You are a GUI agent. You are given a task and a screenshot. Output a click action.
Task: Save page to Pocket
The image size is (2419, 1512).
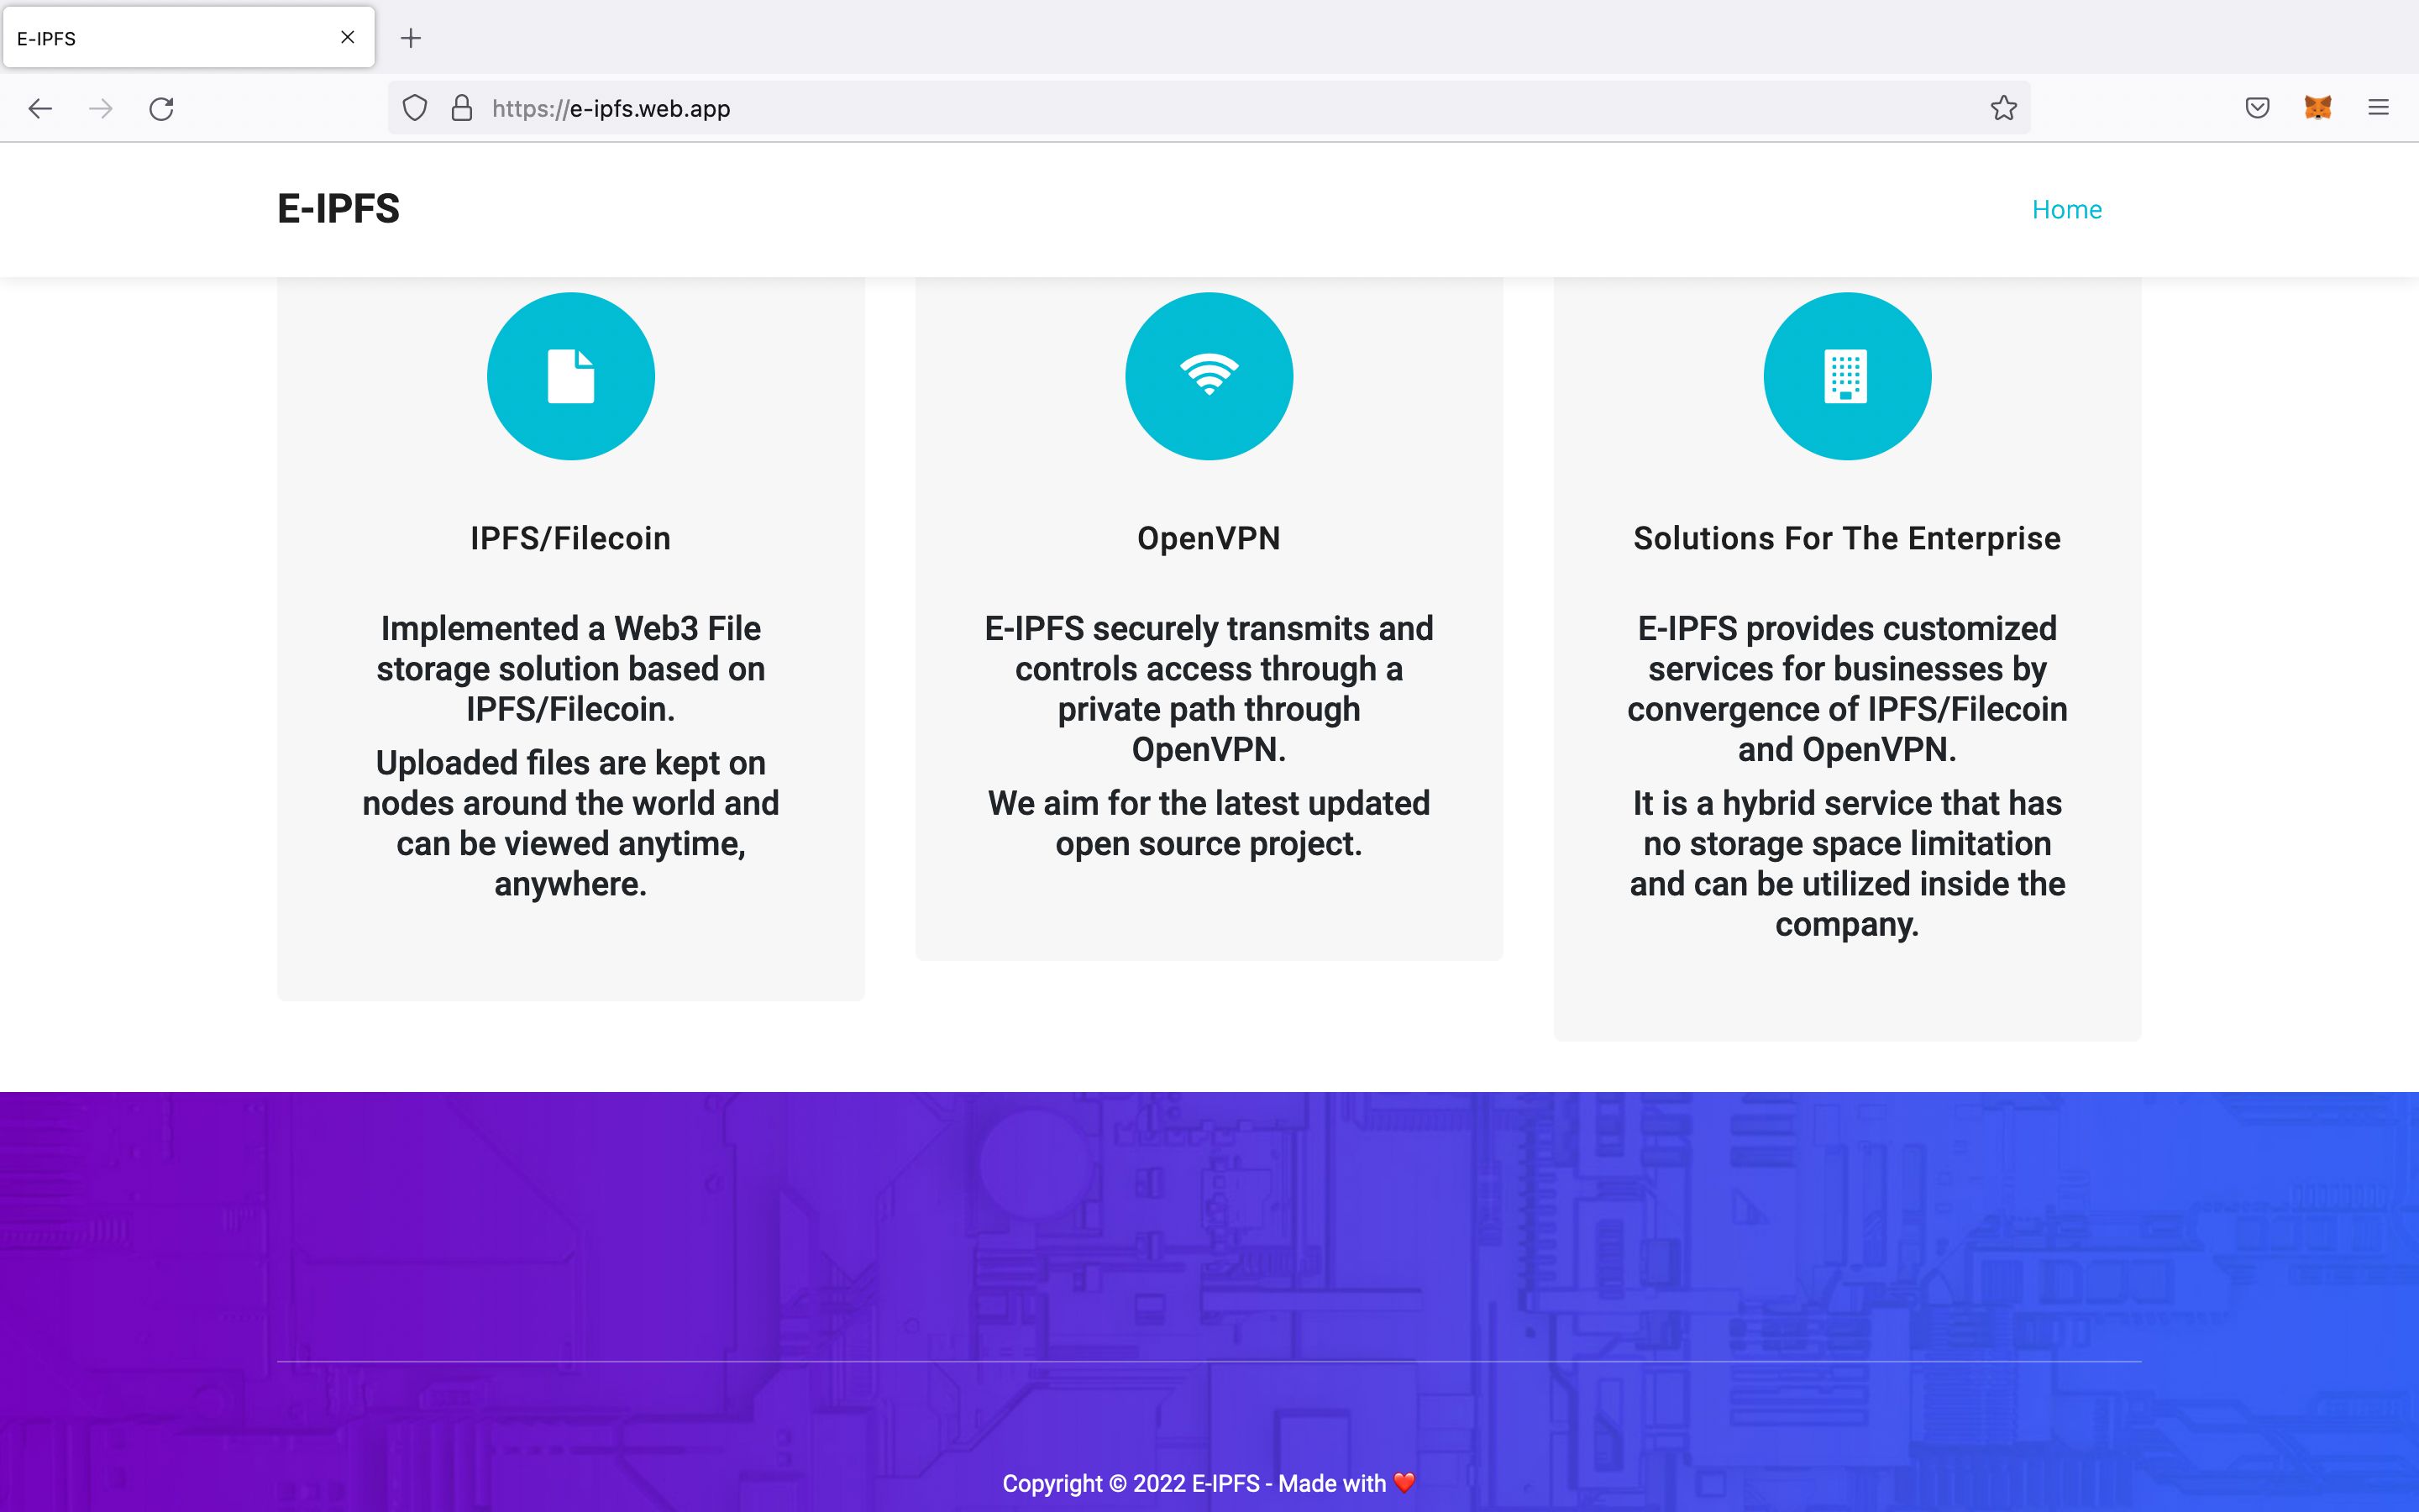click(x=2257, y=108)
